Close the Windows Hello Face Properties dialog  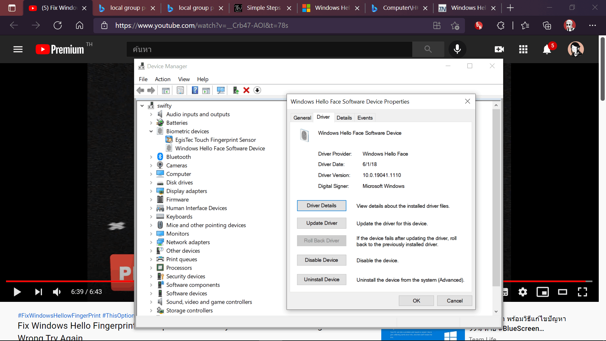467,101
